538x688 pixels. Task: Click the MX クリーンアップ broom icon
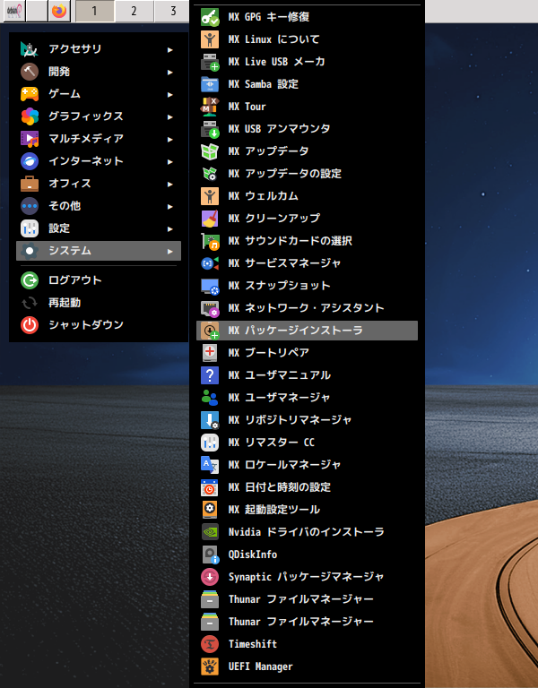(x=210, y=219)
